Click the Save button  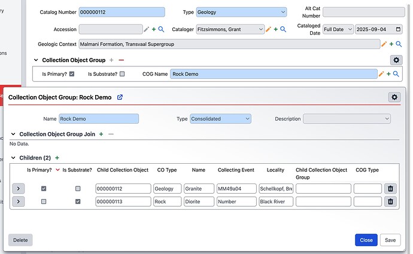[x=390, y=240]
